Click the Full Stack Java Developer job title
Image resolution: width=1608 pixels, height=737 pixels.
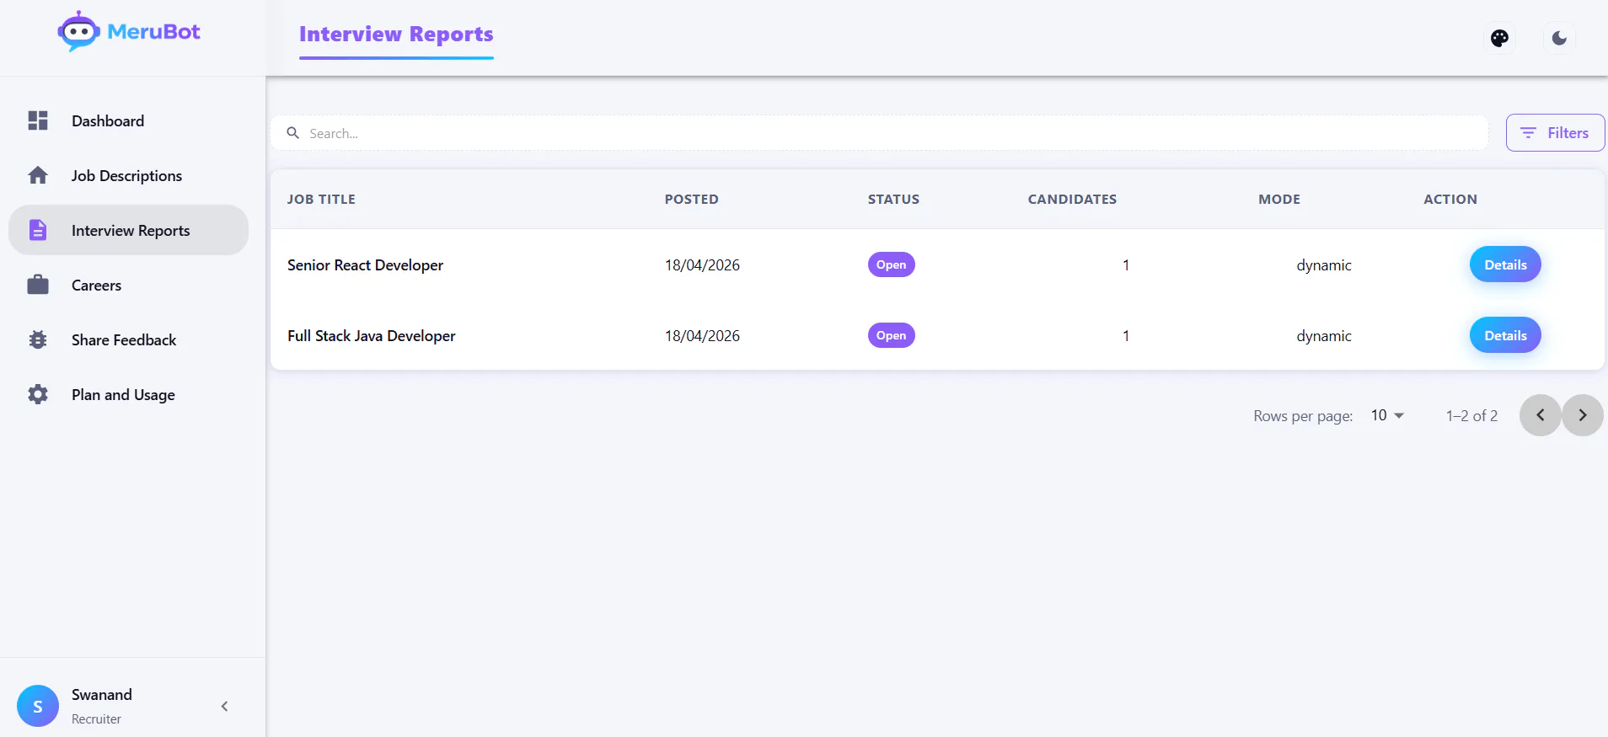(371, 336)
